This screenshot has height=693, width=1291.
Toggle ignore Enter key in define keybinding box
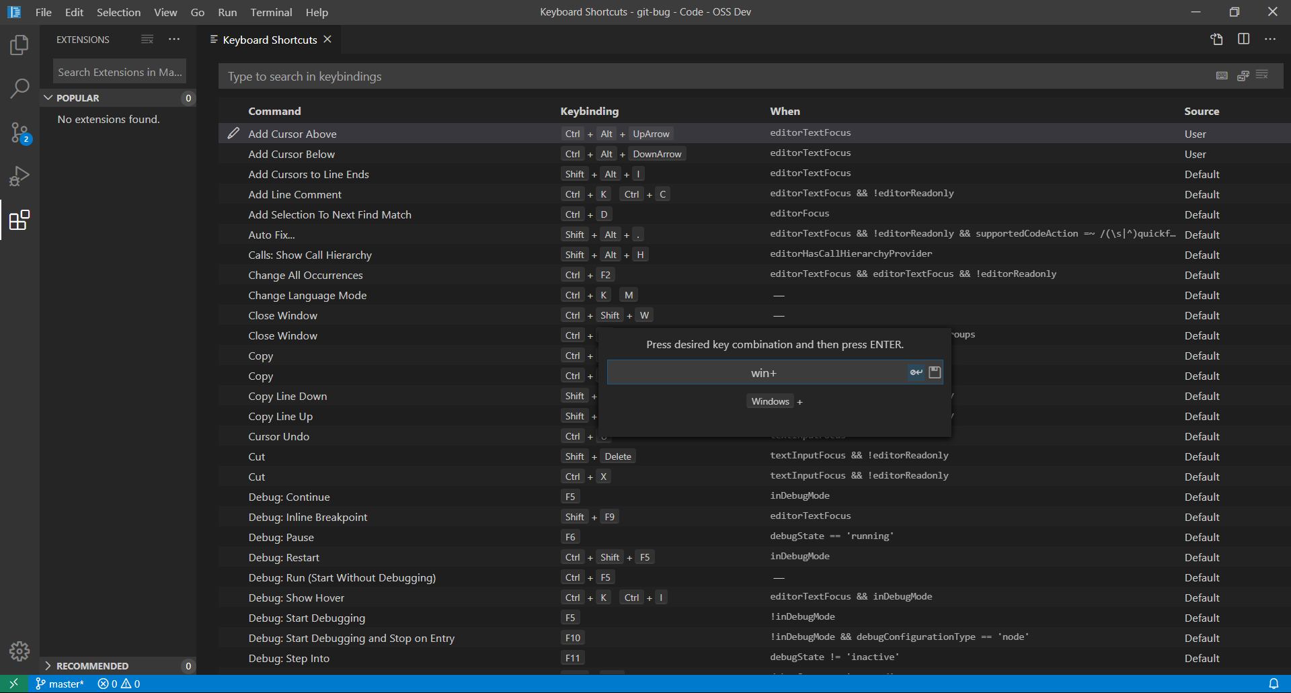pos(916,372)
